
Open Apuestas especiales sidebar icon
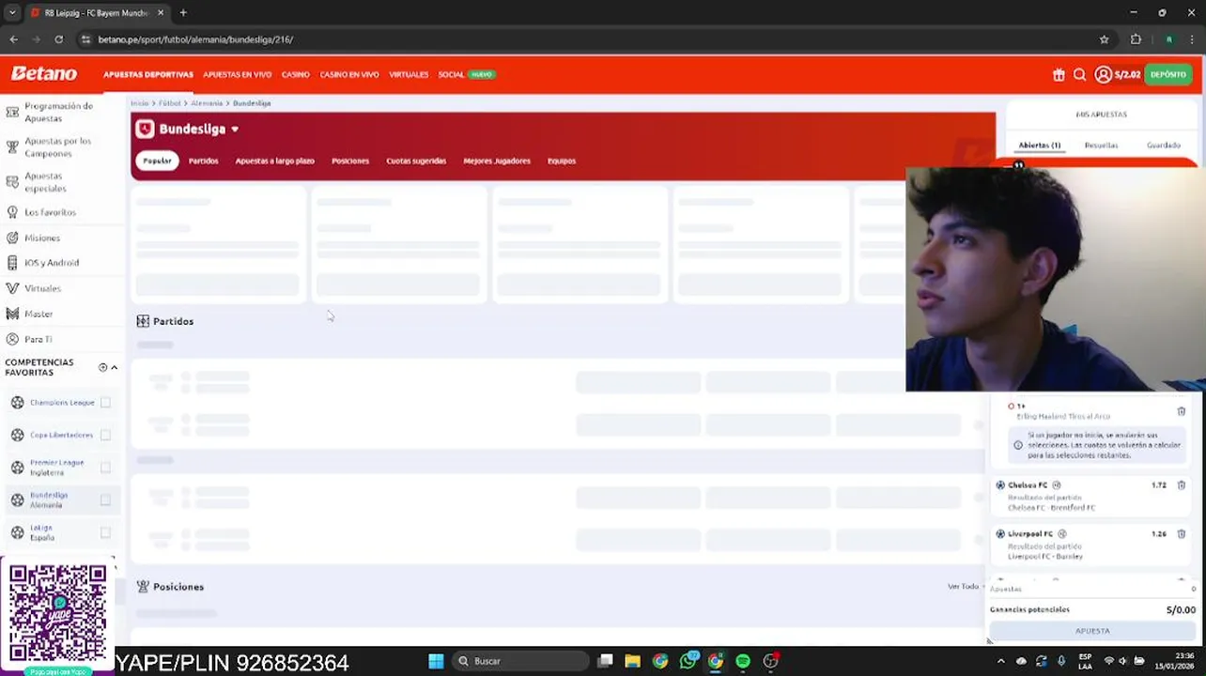pyautogui.click(x=12, y=182)
